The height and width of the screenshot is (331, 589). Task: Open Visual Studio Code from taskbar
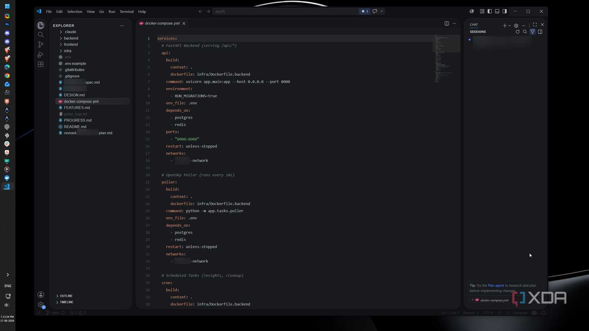7,187
